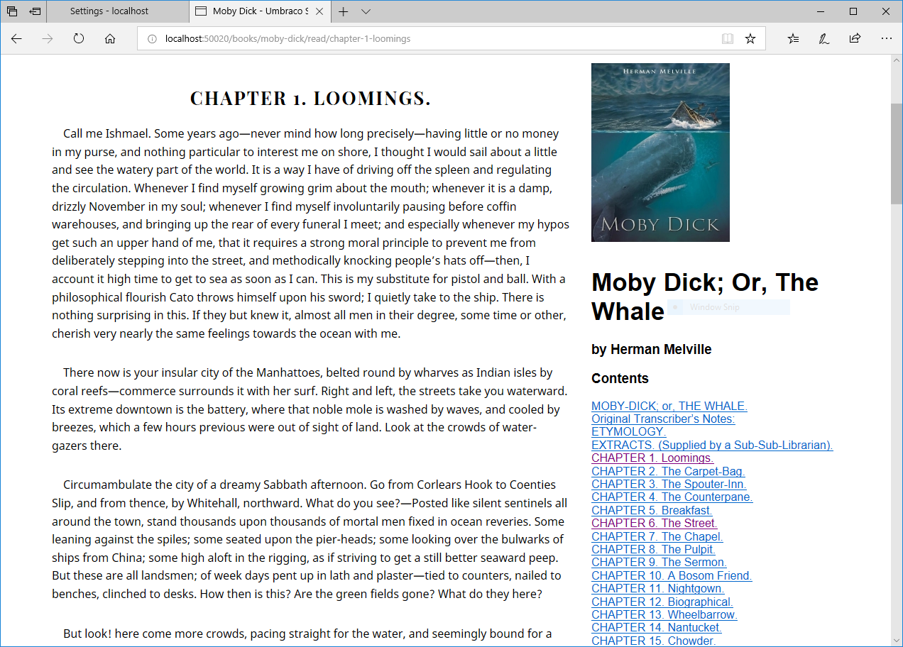The image size is (903, 647).
Task: Click the Moby Dick book cover image
Action: pyautogui.click(x=660, y=153)
